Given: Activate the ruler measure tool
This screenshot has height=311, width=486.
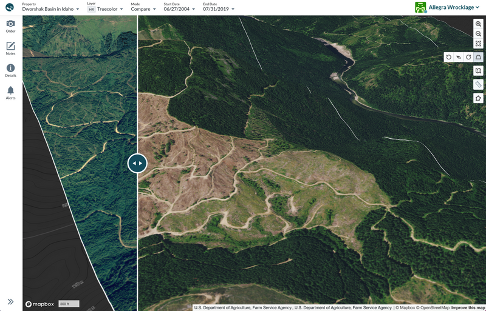Looking at the screenshot, I should coord(478,84).
